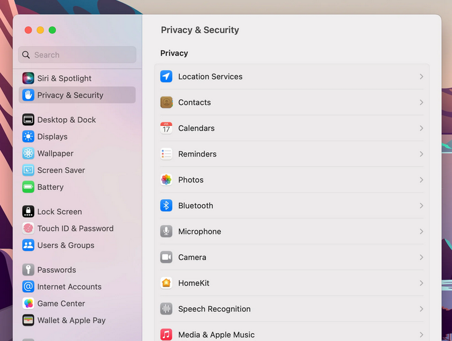The image size is (452, 341).
Task: Click the Bluetooth icon
Action: [166, 206]
